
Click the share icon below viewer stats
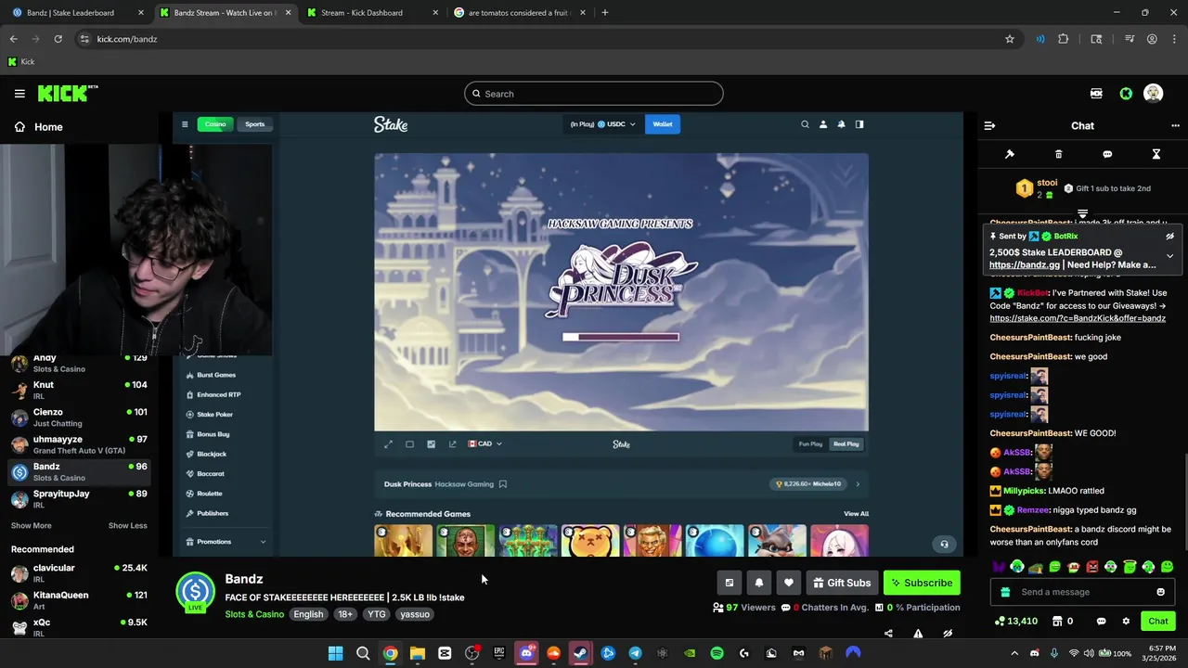(x=888, y=634)
